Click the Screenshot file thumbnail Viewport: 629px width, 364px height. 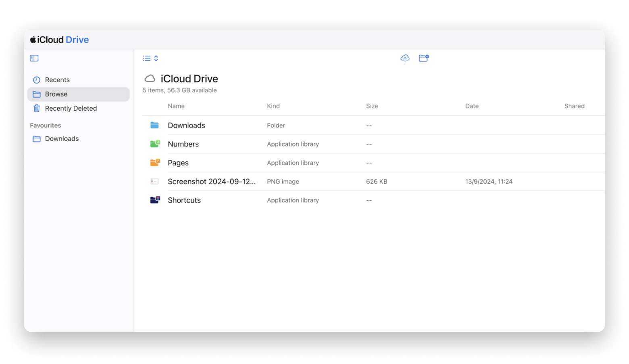154,182
